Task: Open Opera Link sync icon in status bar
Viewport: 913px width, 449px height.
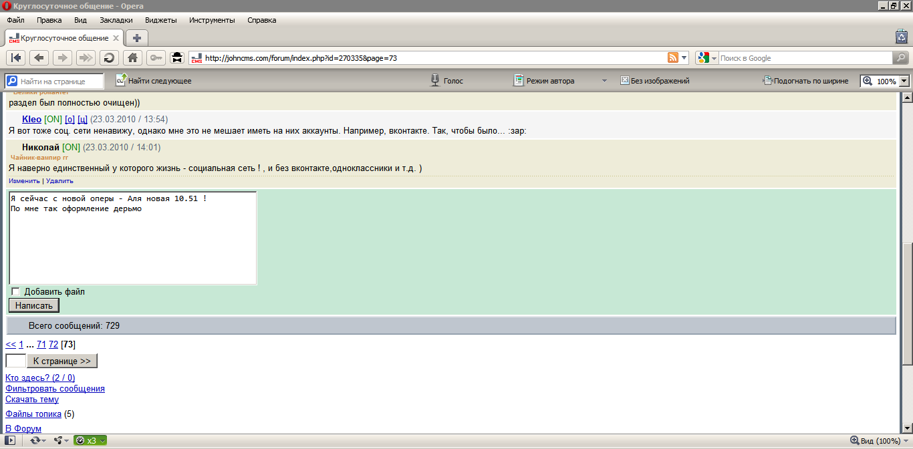Action: (35, 440)
